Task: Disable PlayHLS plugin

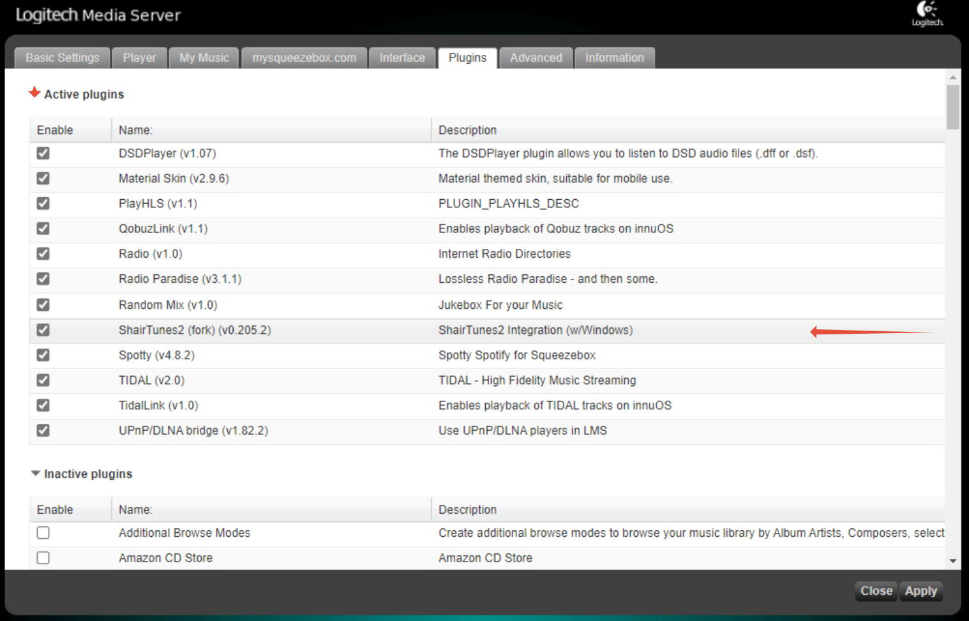Action: point(43,204)
